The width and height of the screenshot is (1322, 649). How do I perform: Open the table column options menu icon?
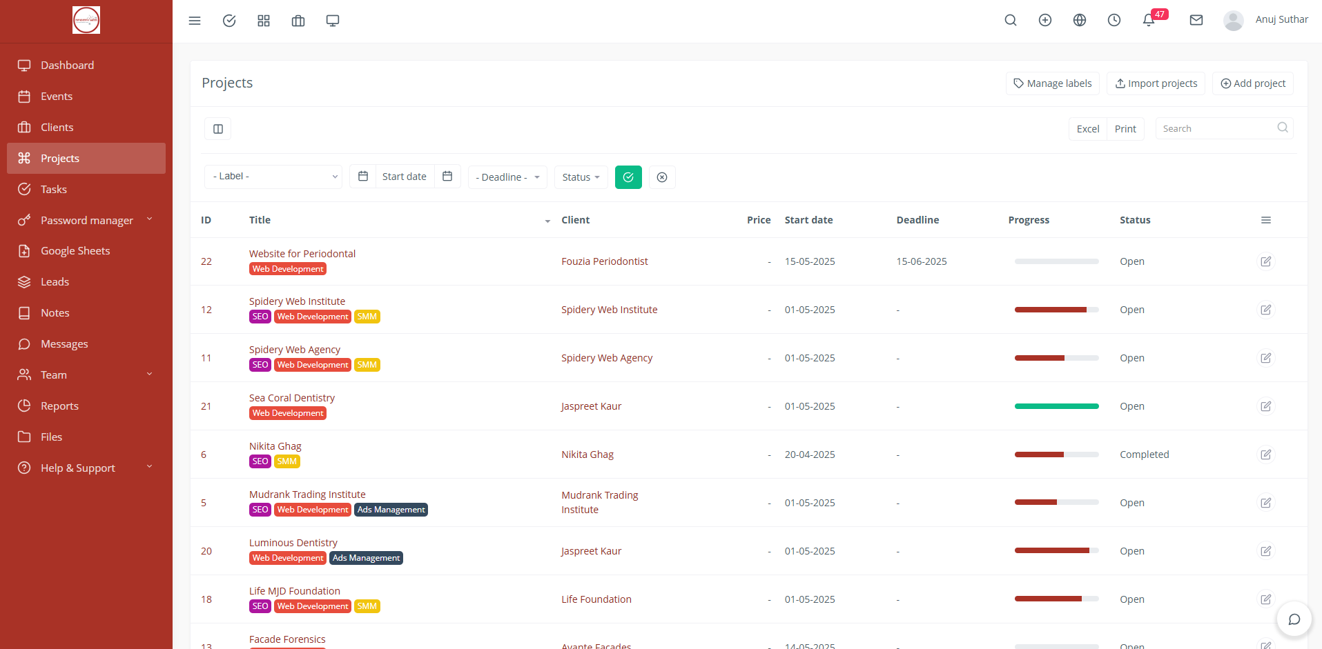[x=1266, y=220]
